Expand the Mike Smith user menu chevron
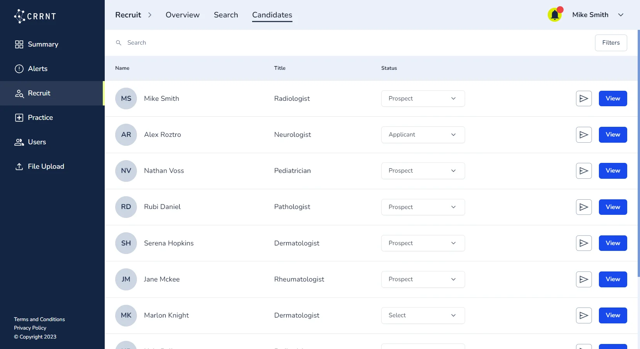The width and height of the screenshot is (640, 349). (621, 15)
